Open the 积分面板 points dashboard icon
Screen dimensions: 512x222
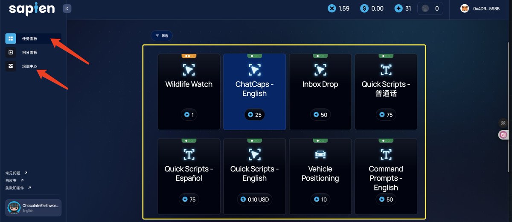pyautogui.click(x=11, y=52)
